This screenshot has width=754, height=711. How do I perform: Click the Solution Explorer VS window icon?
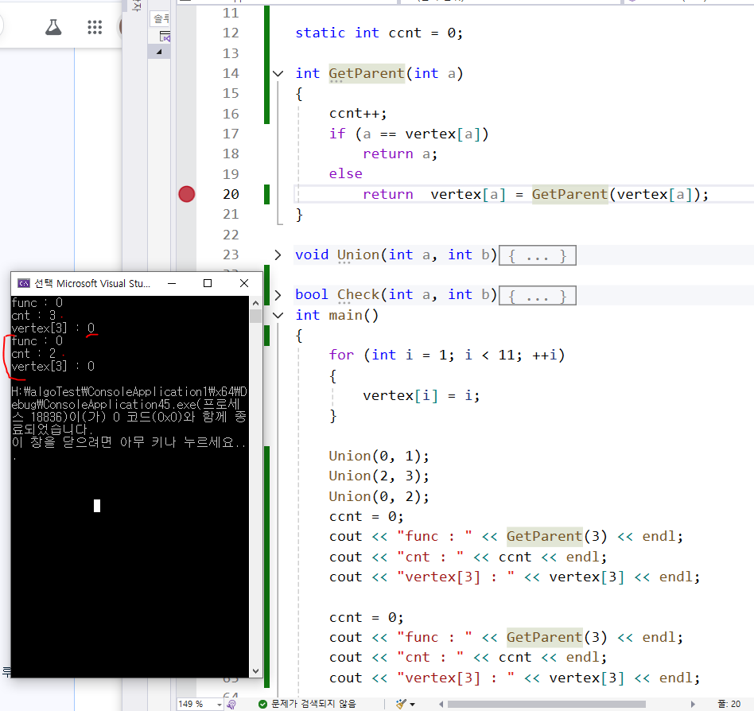tap(165, 37)
